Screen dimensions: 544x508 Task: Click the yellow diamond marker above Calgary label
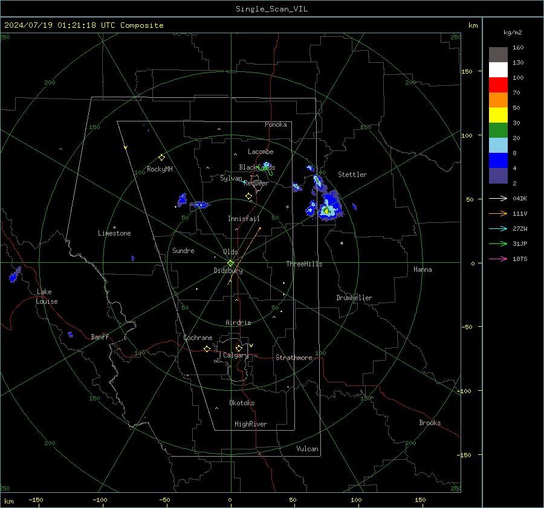point(239,348)
